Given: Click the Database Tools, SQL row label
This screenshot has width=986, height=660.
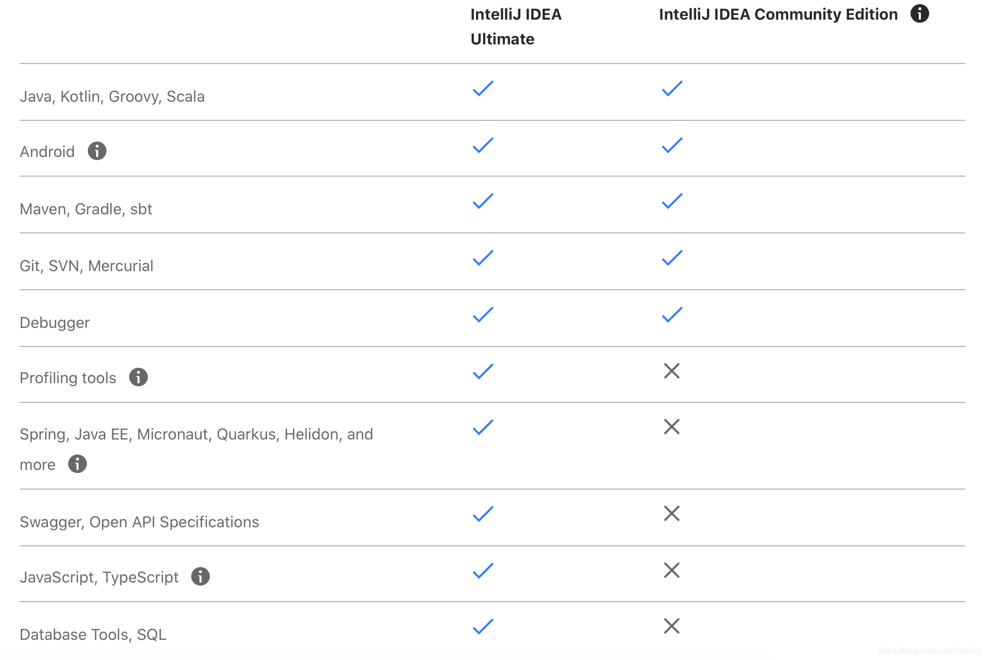Looking at the screenshot, I should pos(93,635).
